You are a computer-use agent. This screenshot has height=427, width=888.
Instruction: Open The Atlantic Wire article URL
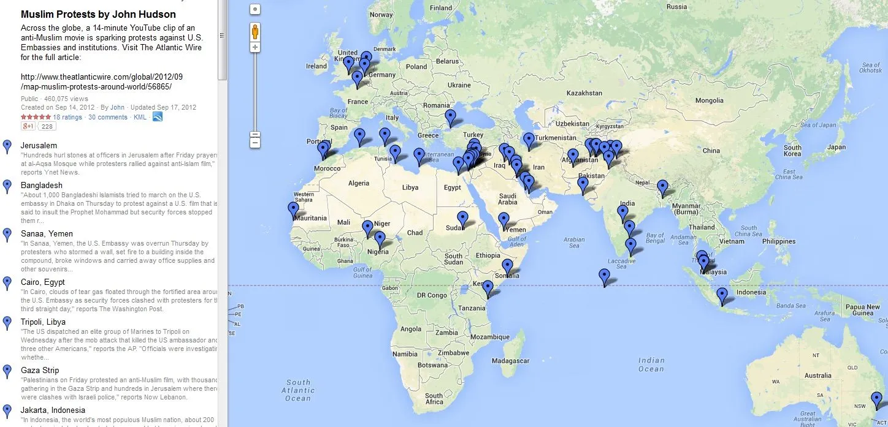tap(102, 81)
